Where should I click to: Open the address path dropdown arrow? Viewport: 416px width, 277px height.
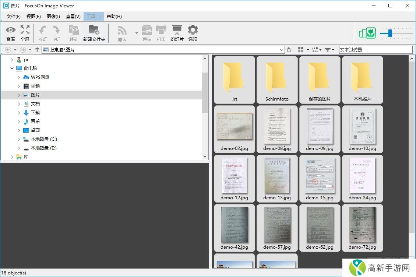tap(282, 50)
